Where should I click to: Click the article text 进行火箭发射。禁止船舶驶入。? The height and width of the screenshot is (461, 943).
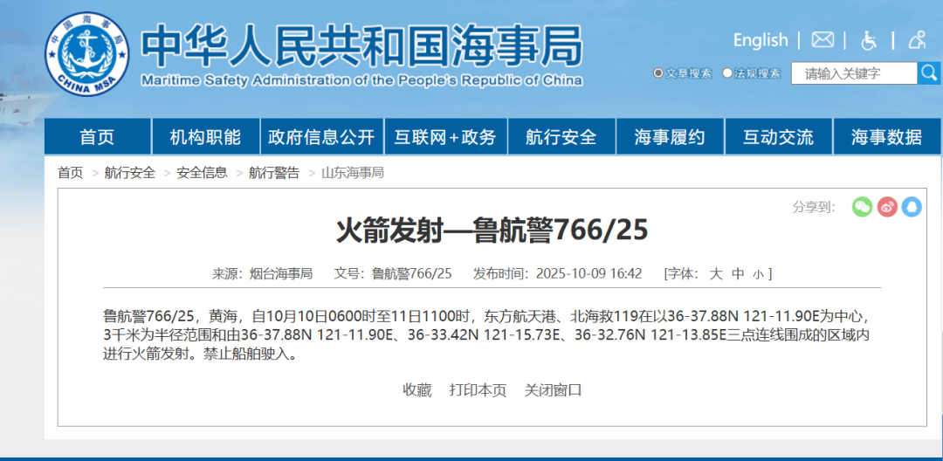pyautogui.click(x=201, y=354)
